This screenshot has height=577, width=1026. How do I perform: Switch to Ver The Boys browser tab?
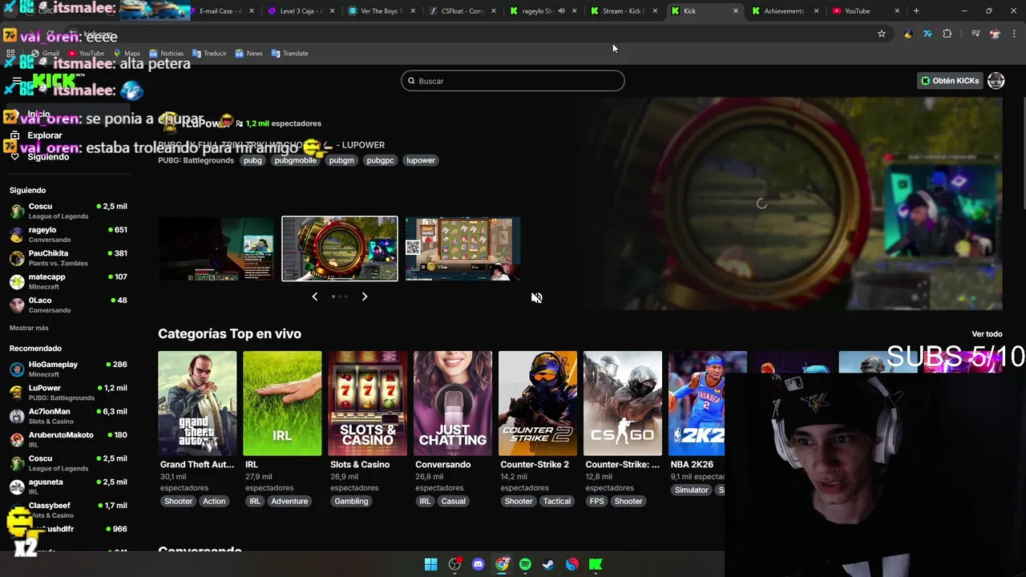point(381,11)
